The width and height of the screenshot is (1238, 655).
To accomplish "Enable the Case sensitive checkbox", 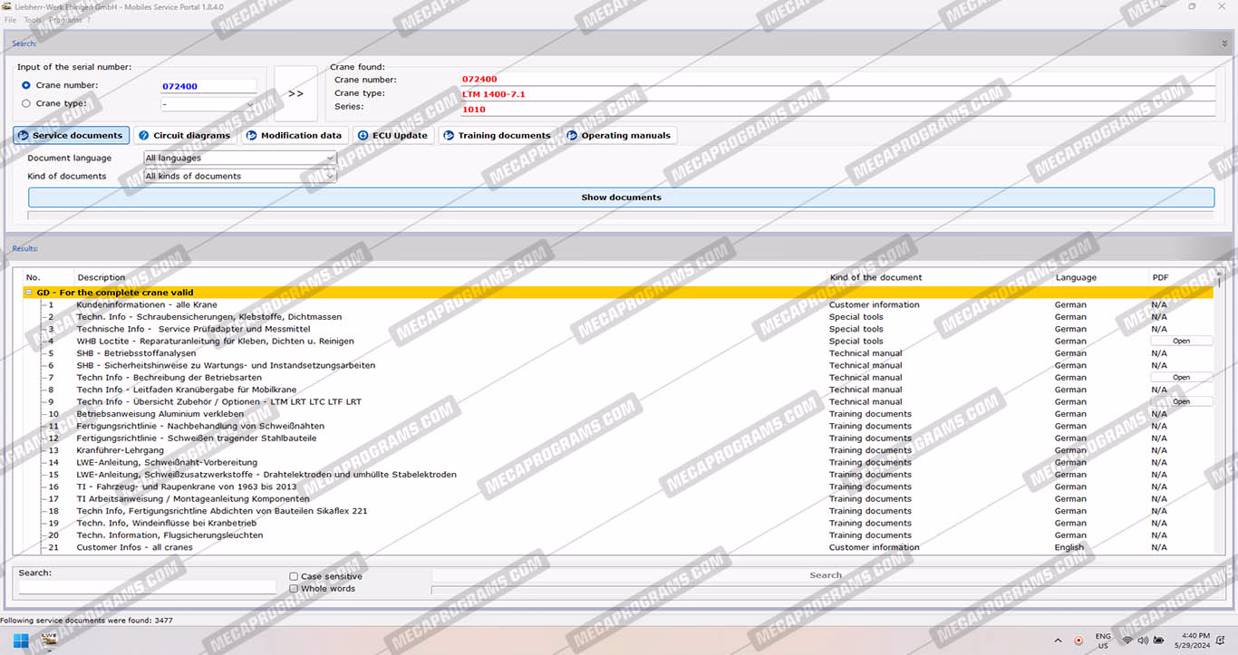I will point(294,576).
